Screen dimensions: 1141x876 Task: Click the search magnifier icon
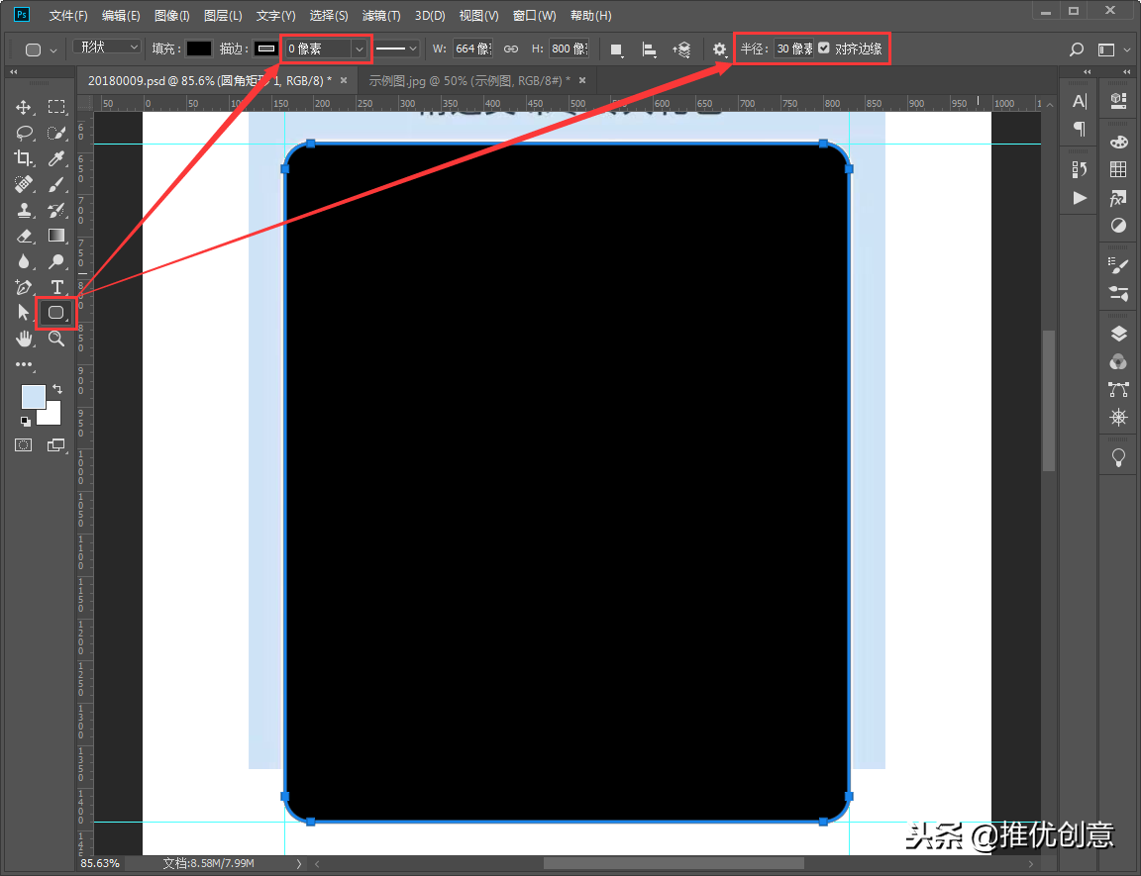[1077, 49]
